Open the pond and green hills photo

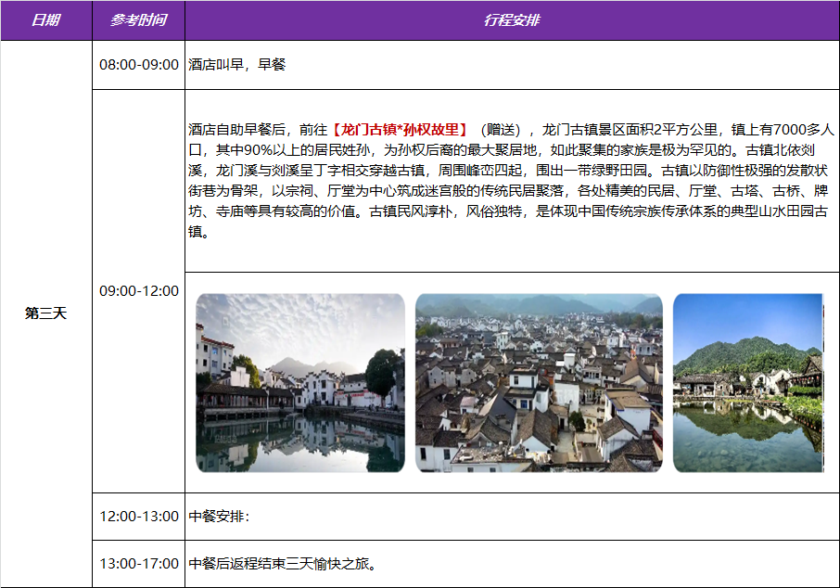pos(747,383)
